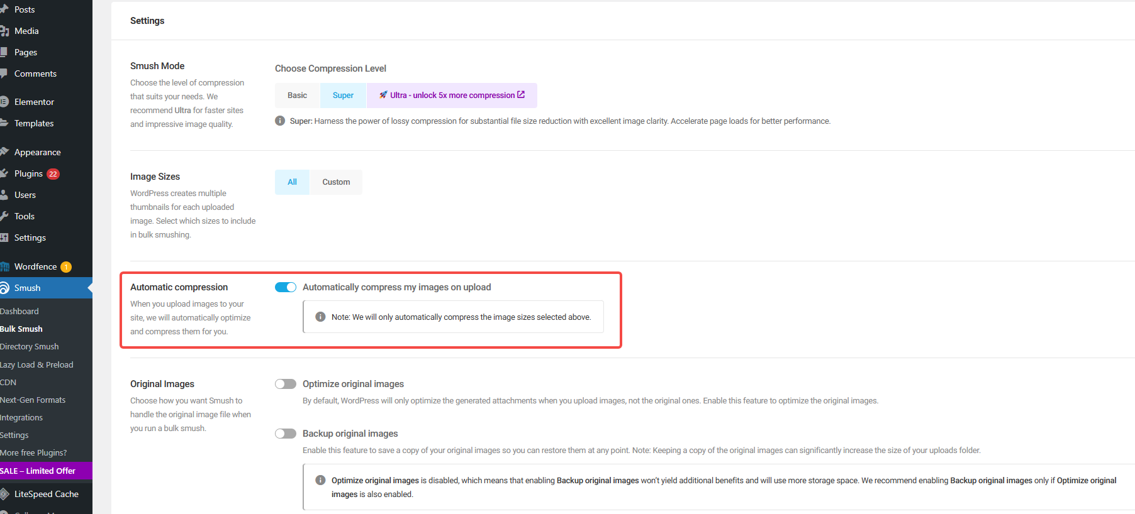Image resolution: width=1135 pixels, height=514 pixels.
Task: Open LiteSpeed Cache menu item
Action: pos(46,494)
